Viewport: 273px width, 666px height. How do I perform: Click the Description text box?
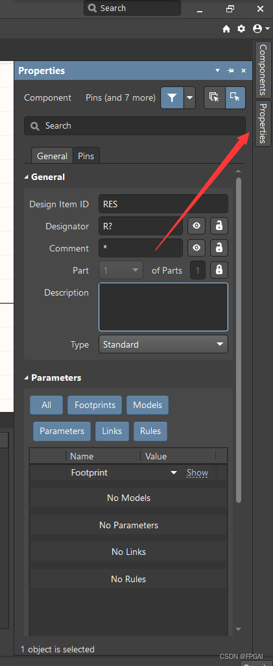pos(163,307)
